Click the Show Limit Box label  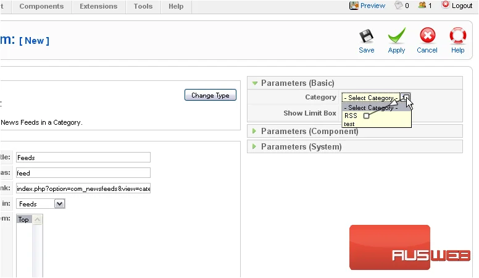pyautogui.click(x=310, y=113)
